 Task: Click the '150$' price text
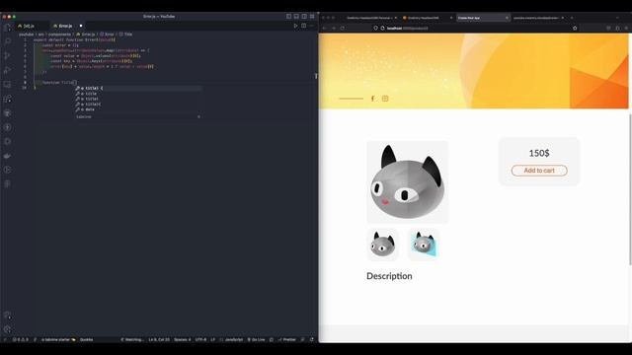pyautogui.click(x=539, y=153)
